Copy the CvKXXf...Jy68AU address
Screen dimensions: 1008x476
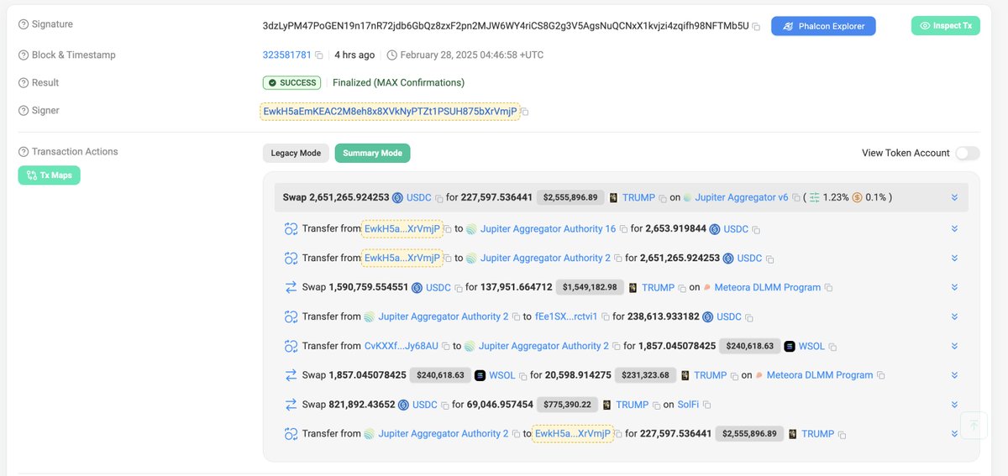click(x=446, y=347)
